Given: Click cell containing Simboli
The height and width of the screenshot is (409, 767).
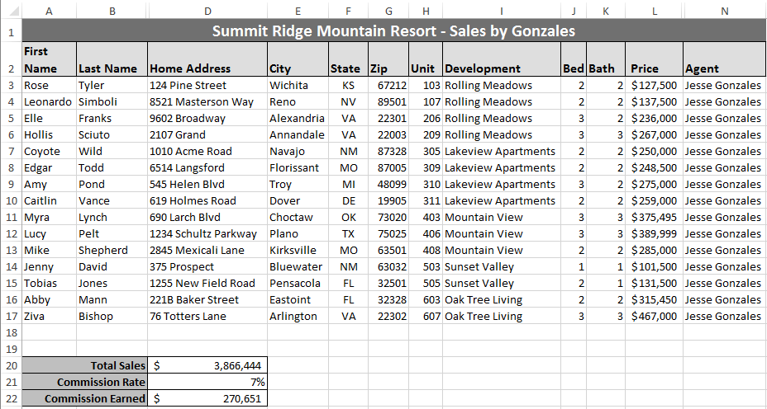Looking at the screenshot, I should click(x=112, y=102).
